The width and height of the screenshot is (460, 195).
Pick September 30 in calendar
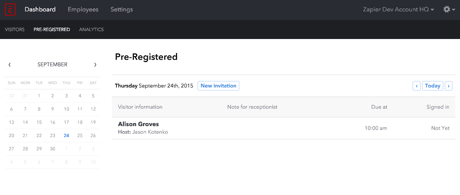pos(53,149)
